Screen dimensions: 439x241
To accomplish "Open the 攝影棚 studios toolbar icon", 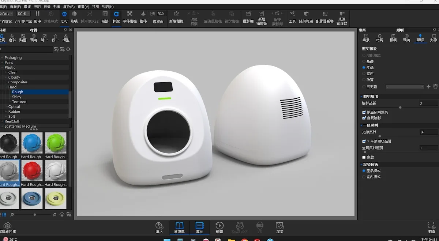I will point(248,17).
